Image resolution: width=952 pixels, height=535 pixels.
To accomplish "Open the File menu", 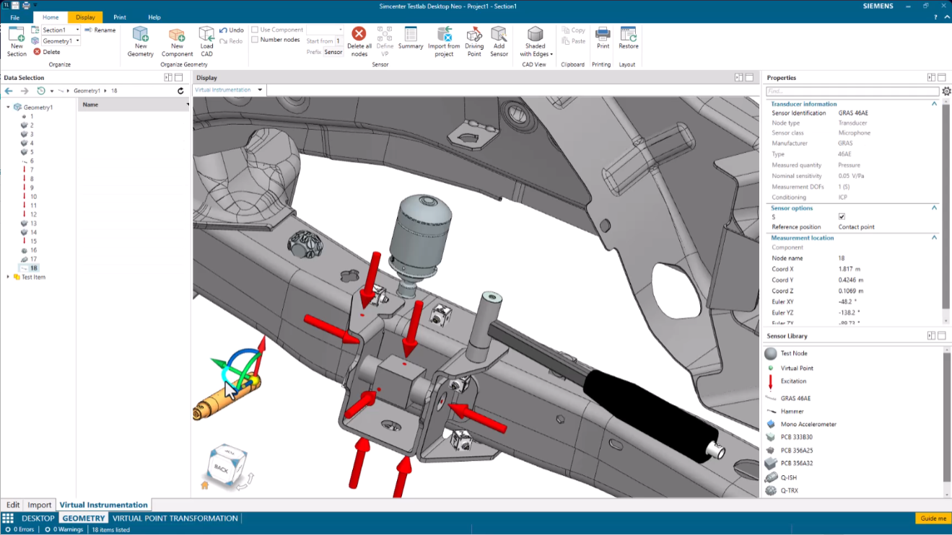I will [15, 17].
